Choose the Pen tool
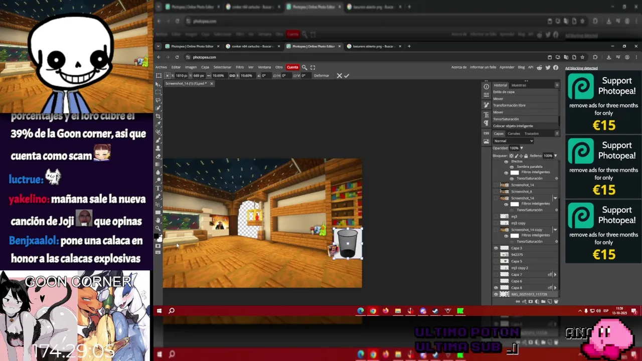The height and width of the screenshot is (361, 642). coord(158,196)
